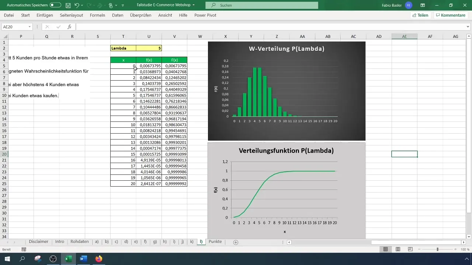Open the Power Pivot ribbon tab
Screen dimensions: 472x265
[x=205, y=15]
